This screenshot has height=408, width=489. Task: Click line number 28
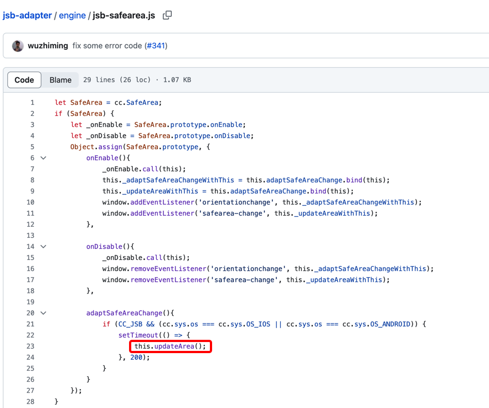click(30, 402)
